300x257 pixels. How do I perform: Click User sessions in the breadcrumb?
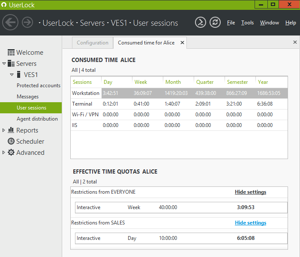tap(156, 23)
